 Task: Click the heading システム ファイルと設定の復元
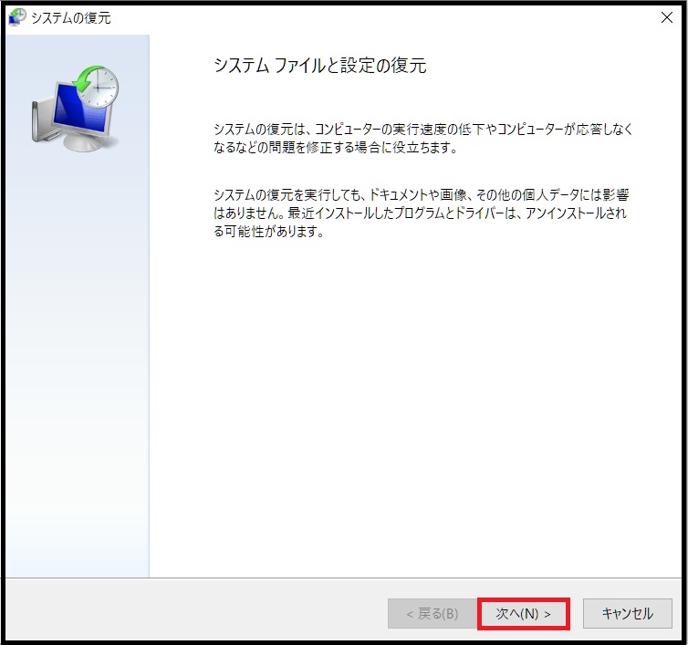[320, 66]
